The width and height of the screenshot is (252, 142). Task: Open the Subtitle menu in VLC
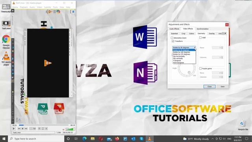click(x=47, y=7)
